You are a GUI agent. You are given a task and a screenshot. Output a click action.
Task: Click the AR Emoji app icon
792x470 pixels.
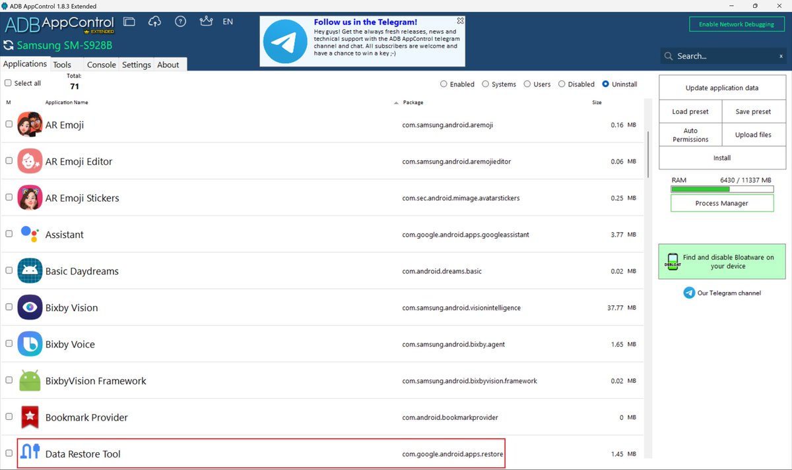30,125
